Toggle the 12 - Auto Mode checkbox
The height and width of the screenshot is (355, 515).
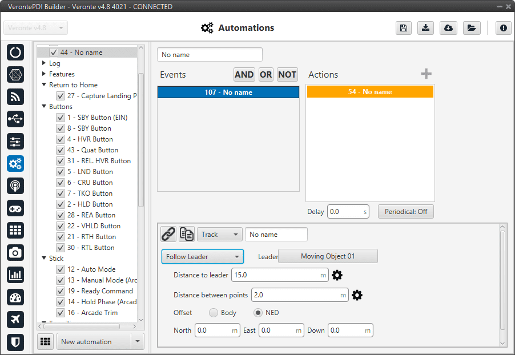tap(60, 269)
